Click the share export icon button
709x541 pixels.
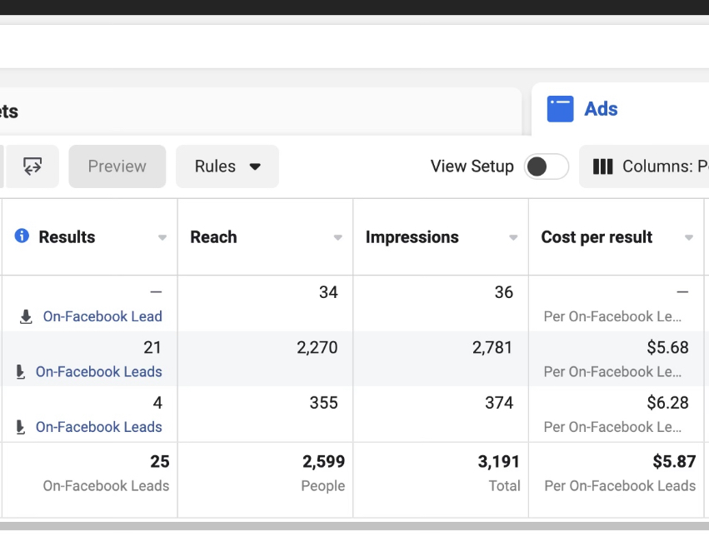32,166
